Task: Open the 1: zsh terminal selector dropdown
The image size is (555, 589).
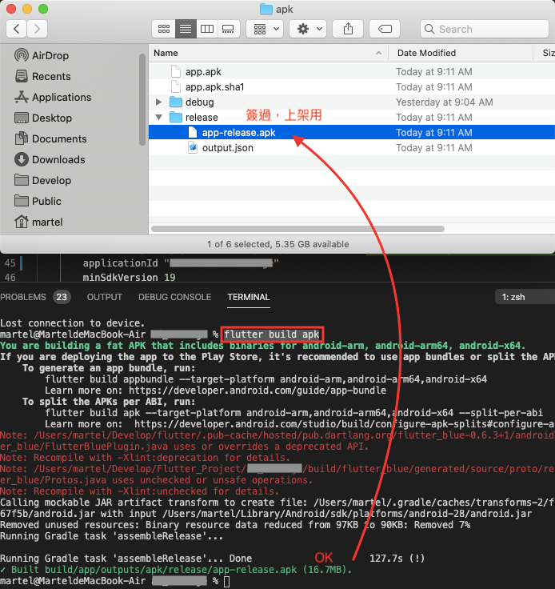Action: pos(525,297)
